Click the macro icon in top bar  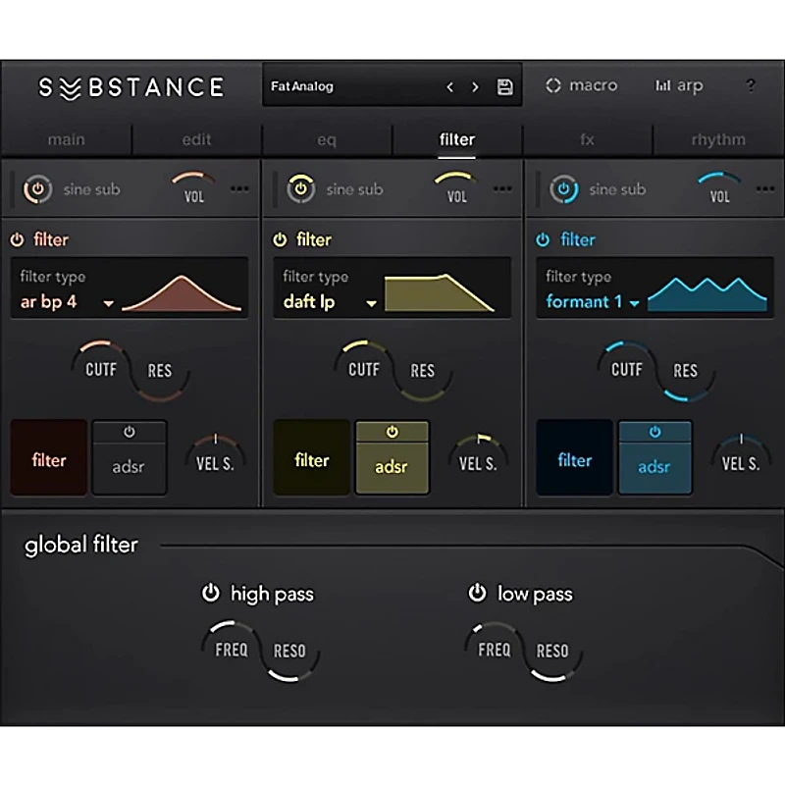coord(552,85)
